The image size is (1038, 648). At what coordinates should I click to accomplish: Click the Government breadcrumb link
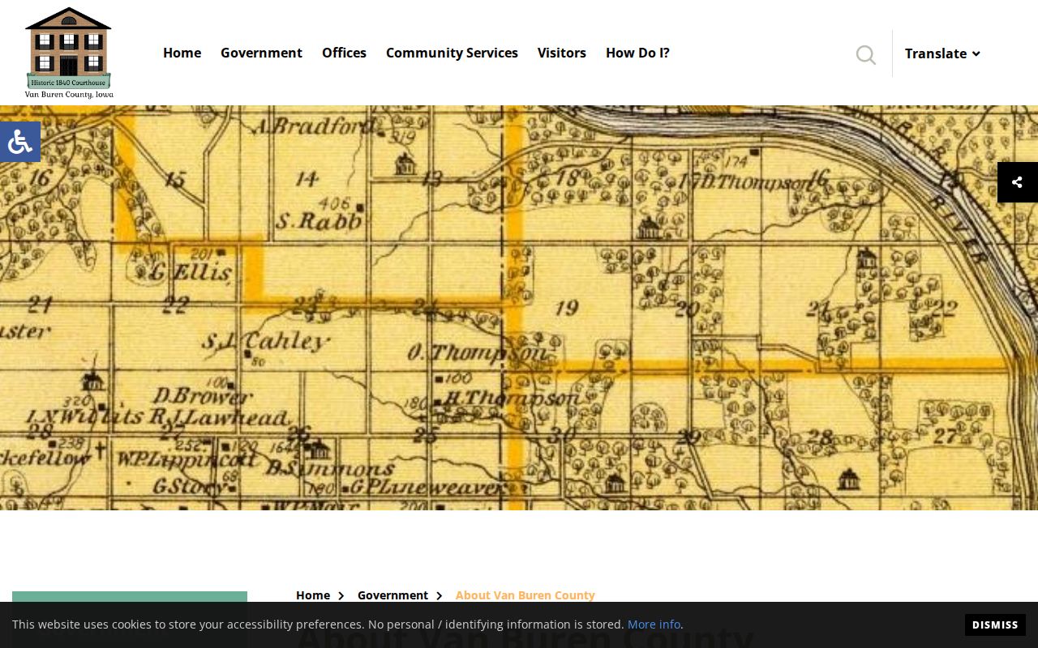click(392, 595)
